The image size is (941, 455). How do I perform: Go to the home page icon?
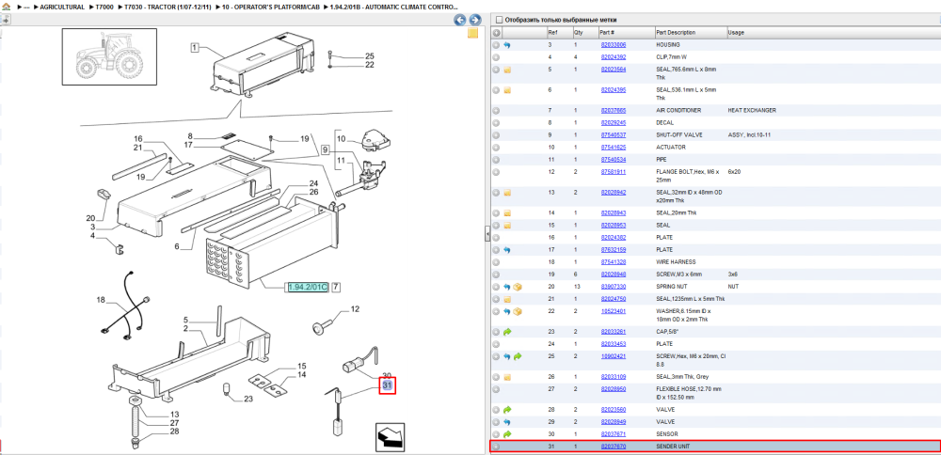click(6, 8)
